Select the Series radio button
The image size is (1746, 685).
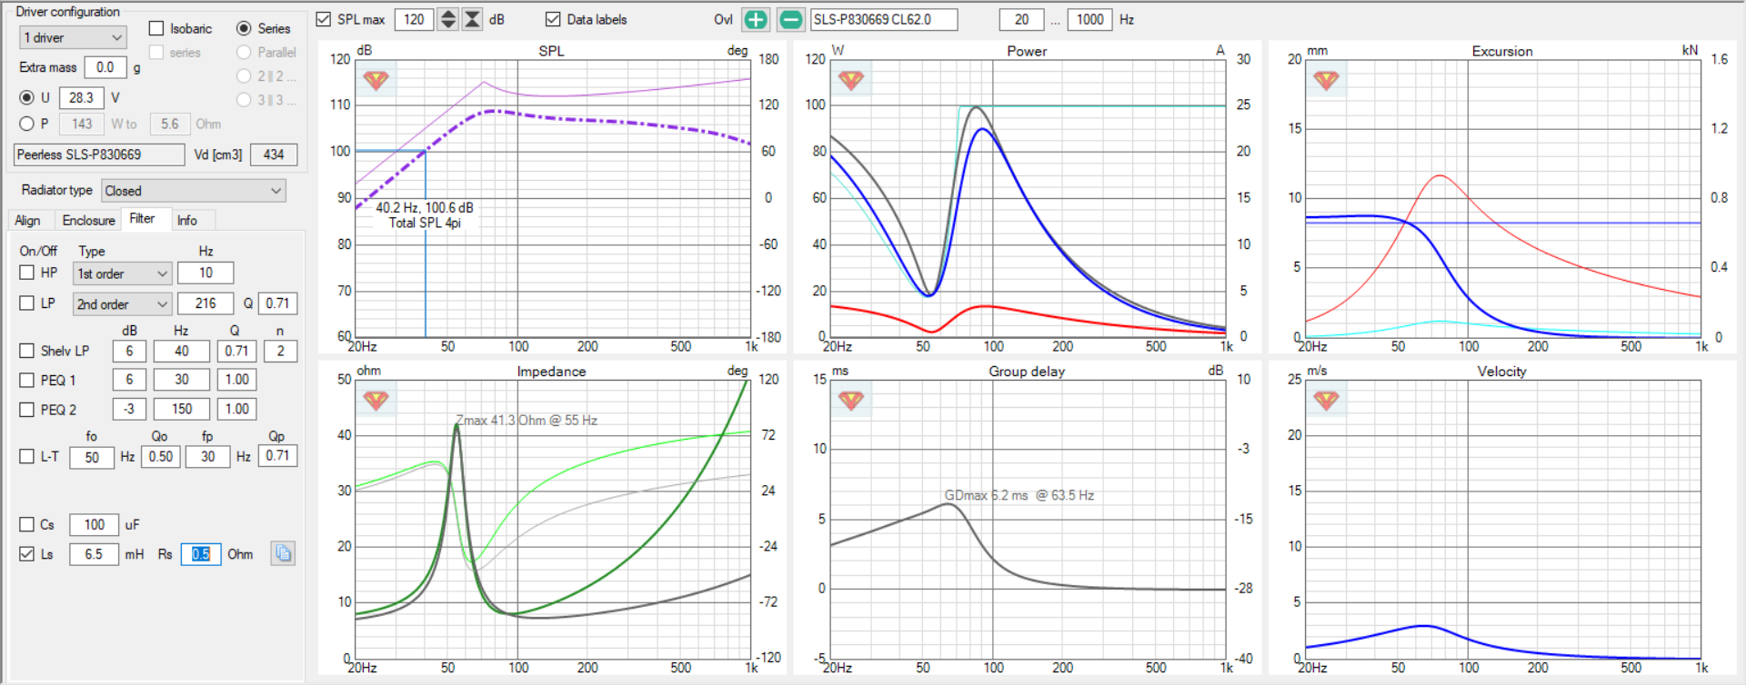pyautogui.click(x=244, y=29)
